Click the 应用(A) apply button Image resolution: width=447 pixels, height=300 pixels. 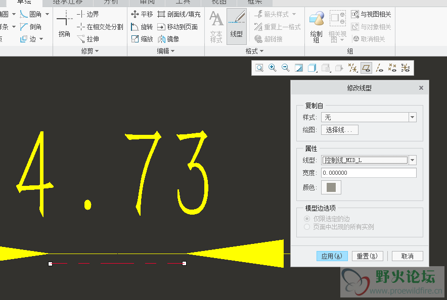tap(332, 256)
